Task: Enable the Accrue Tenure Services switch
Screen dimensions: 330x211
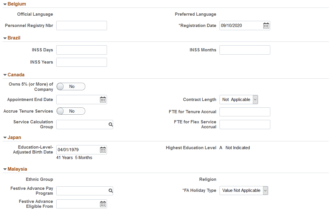Action: [71, 111]
